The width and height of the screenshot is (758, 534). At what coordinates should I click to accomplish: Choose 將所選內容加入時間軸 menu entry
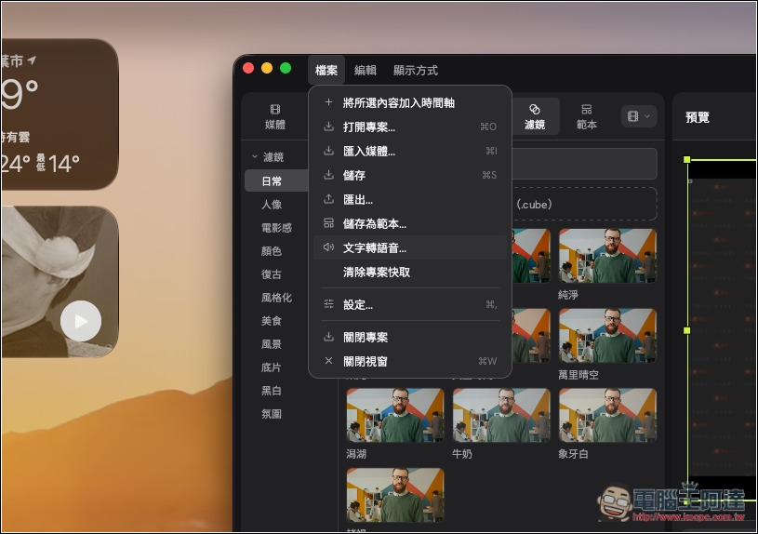410,102
